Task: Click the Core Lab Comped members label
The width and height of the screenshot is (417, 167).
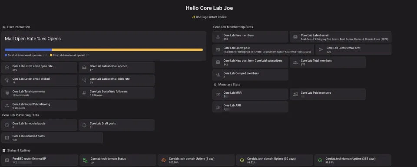Action: pyautogui.click(x=241, y=73)
